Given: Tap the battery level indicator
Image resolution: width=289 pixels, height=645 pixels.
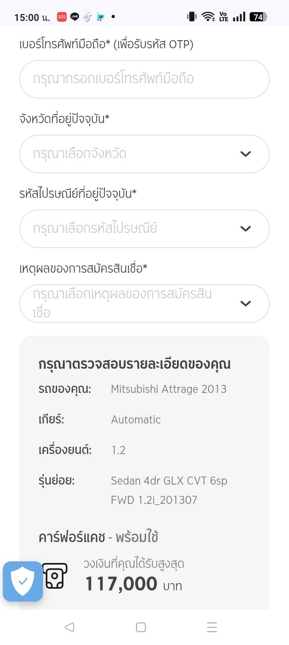Looking at the screenshot, I should [x=258, y=17].
